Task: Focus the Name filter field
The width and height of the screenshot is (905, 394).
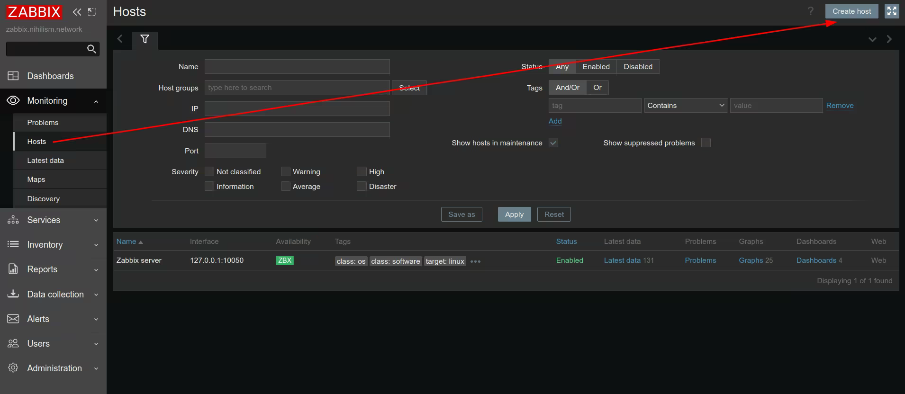Action: click(297, 67)
